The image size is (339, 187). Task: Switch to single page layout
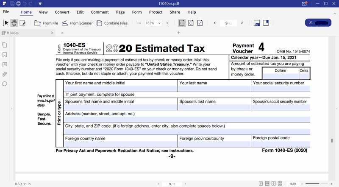261,184
